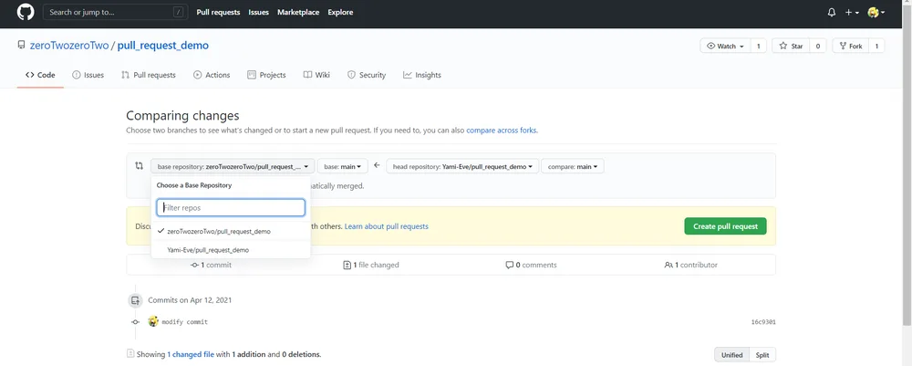Switch to the Insights tab

click(422, 75)
